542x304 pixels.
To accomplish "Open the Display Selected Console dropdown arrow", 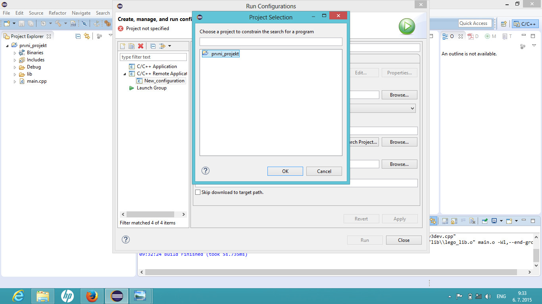I will pos(501,221).
